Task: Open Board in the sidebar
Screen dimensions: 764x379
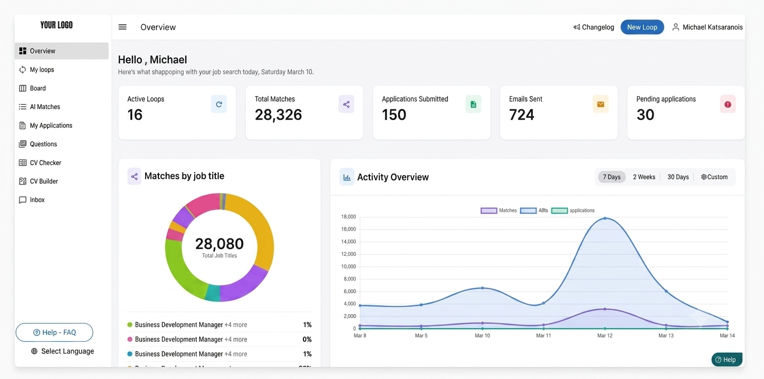Action: point(62,88)
